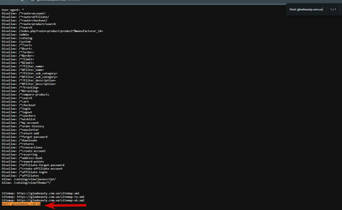Click 'Disallow: /*order-history' line
Viewport: 342px width, 210px height.
[x=23, y=126]
